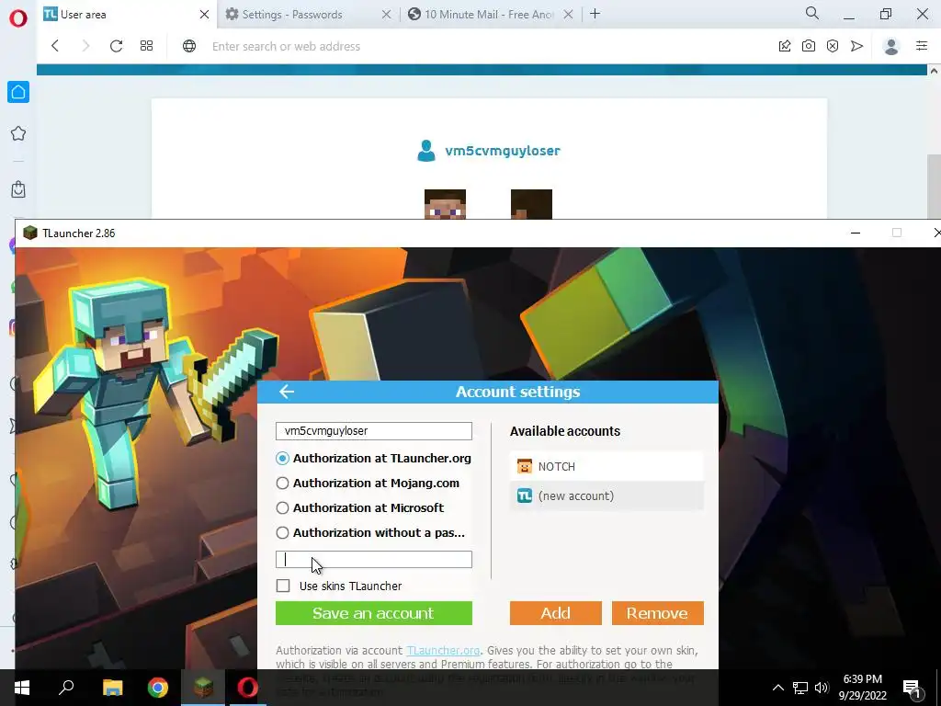Enable Use skins TLauncher checkbox
This screenshot has width=941, height=706.
click(x=283, y=586)
